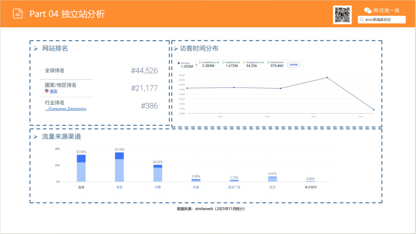Screen dimensions: 416x234
Task: Click the 流量来源渠道 arrow icon
Action: point(36,136)
